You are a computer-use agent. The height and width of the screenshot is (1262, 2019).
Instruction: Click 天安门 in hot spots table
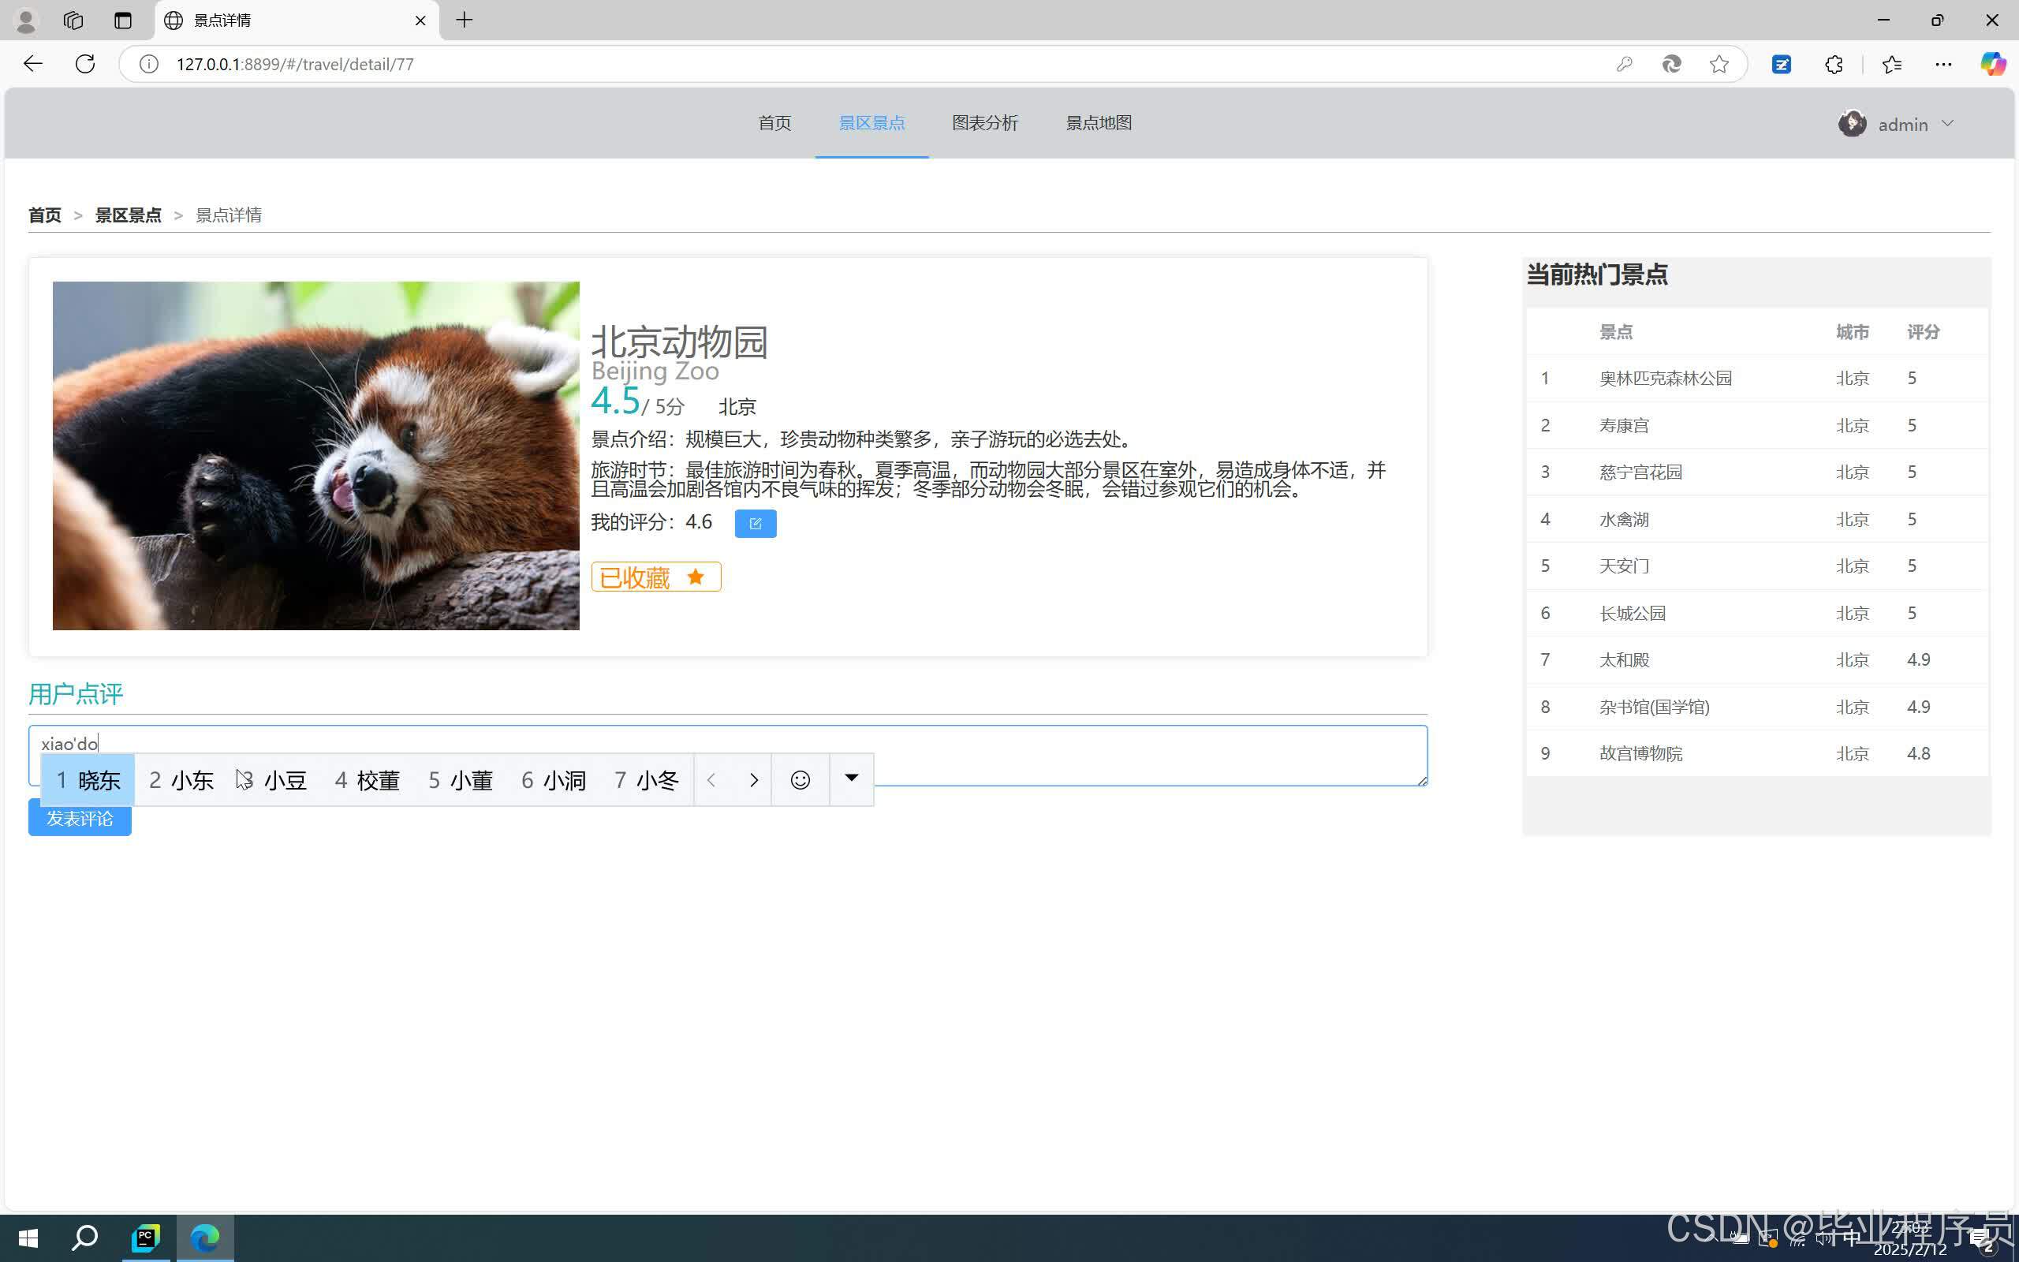(x=1624, y=566)
